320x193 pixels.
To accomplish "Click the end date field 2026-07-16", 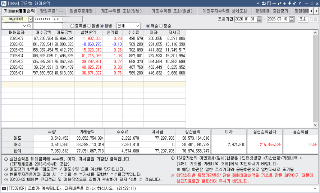I will 278,19.
